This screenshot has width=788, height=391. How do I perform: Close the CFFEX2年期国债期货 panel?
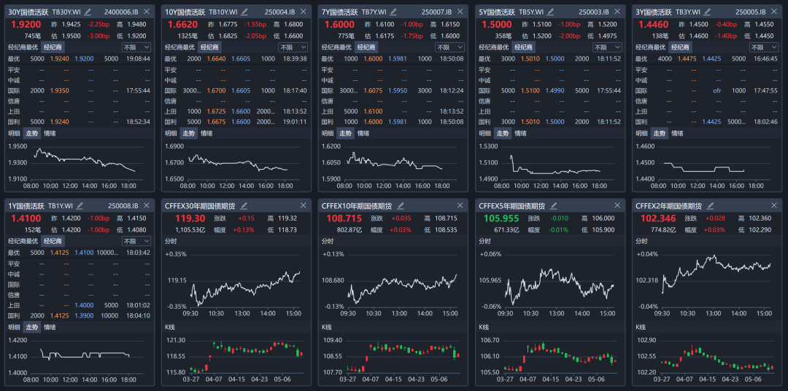click(773, 205)
